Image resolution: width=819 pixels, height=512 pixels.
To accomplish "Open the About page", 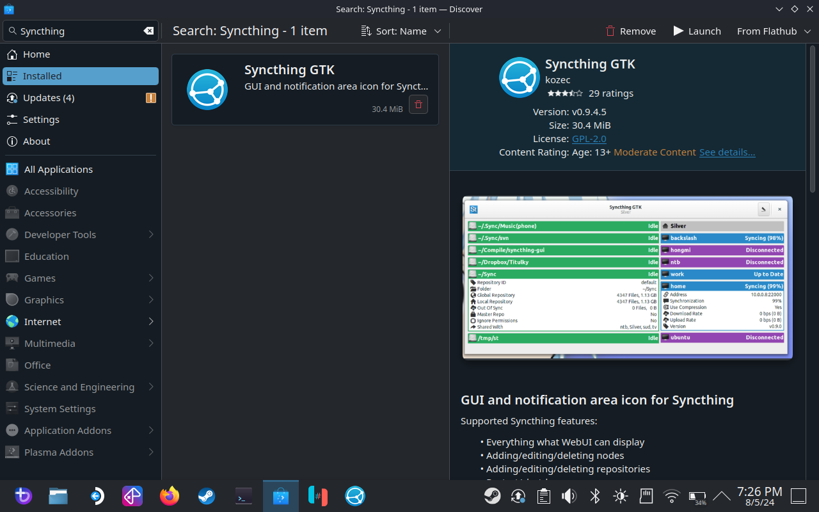I will pos(81,141).
